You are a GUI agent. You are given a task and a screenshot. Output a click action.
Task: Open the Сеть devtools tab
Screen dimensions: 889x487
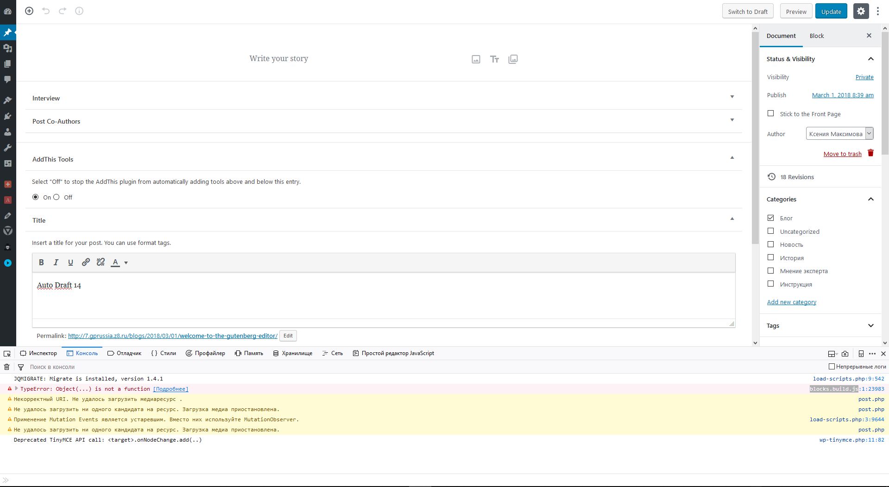[x=332, y=353]
